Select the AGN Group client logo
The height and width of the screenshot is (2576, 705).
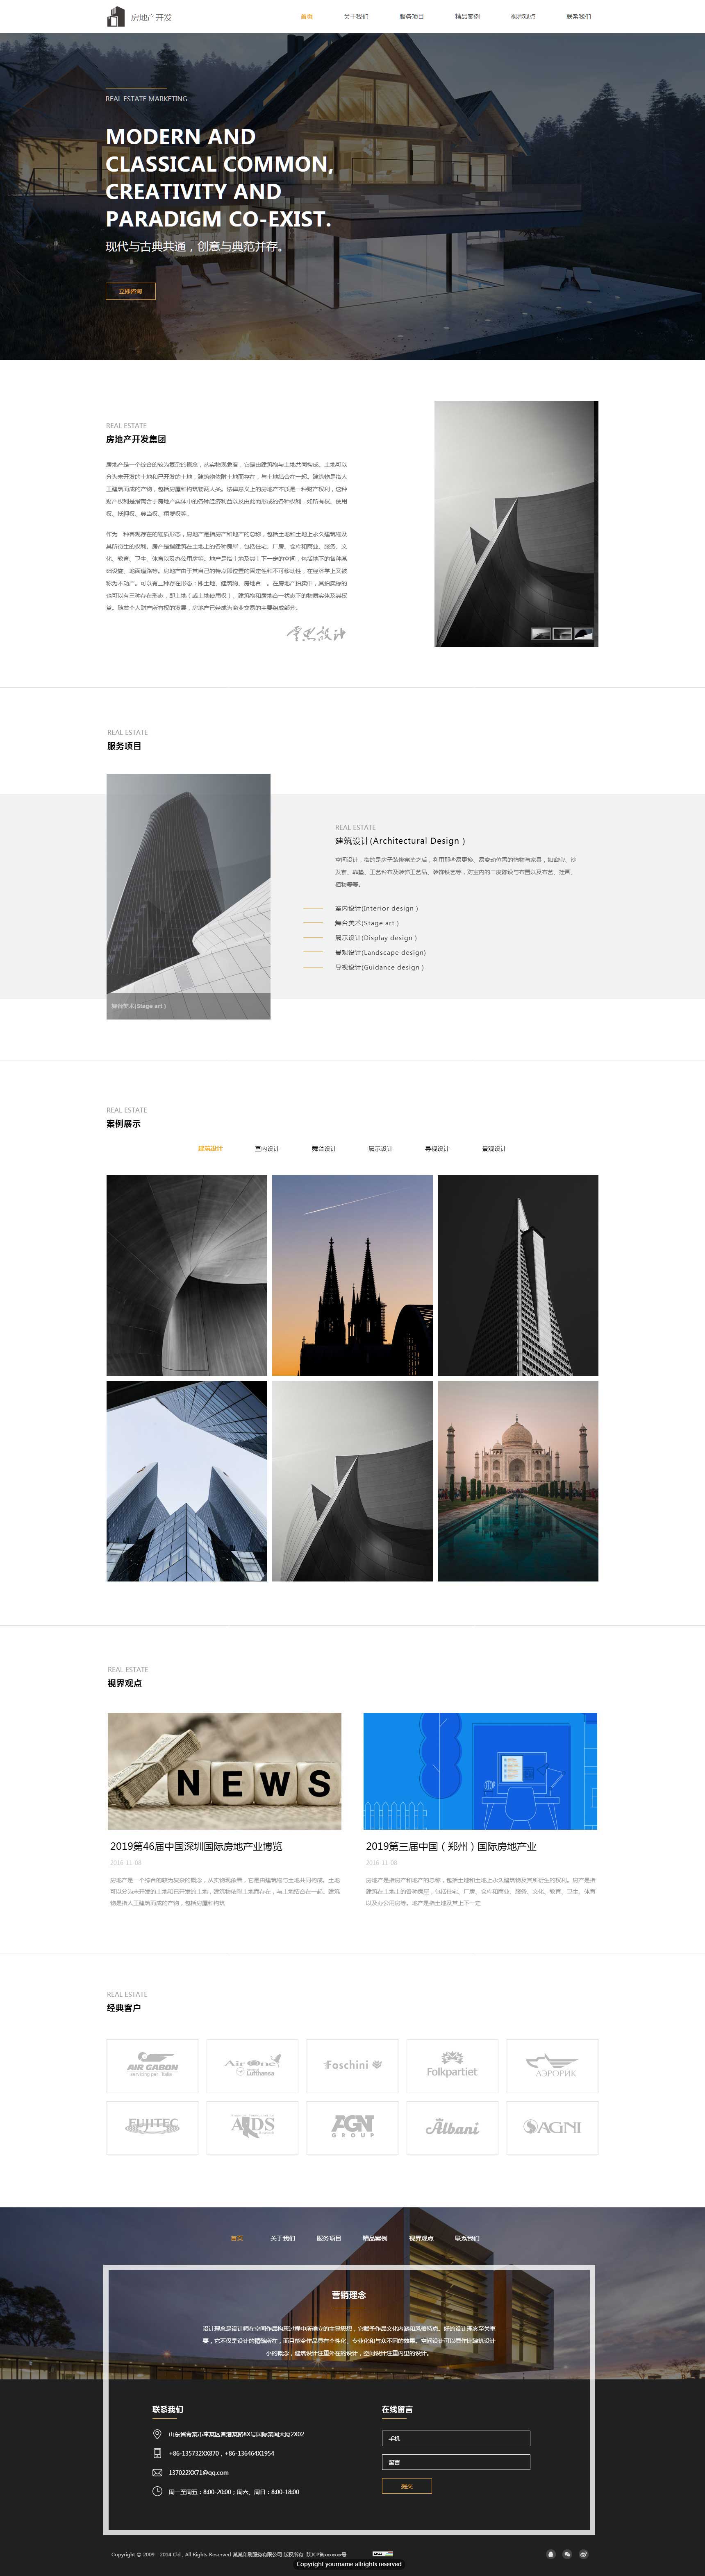click(x=352, y=2127)
